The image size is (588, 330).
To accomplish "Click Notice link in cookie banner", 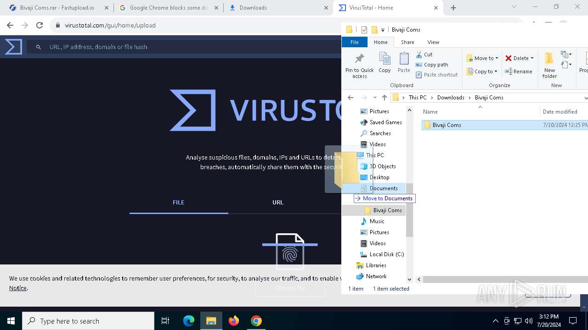I will coord(18,288).
